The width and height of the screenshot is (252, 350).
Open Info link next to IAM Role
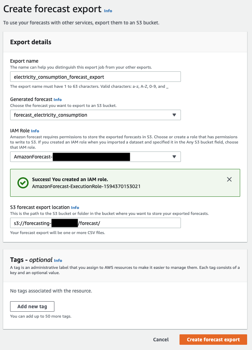pyautogui.click(x=35, y=131)
